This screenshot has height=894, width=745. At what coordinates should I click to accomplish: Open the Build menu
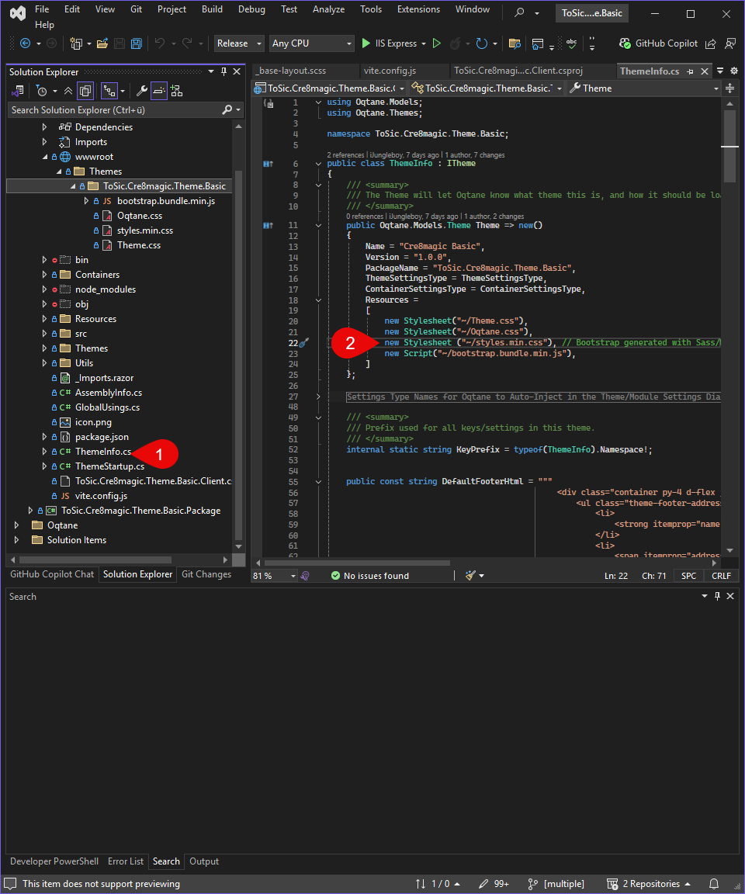[x=212, y=9]
